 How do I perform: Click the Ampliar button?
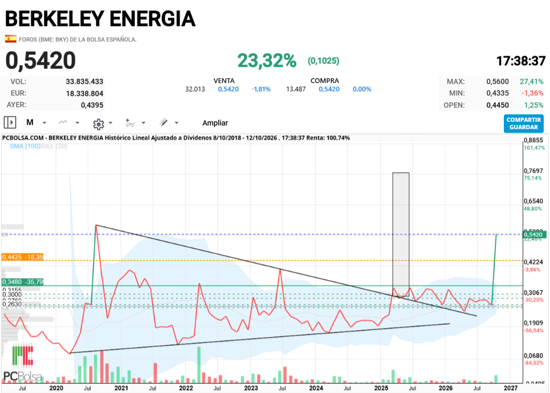pos(215,123)
